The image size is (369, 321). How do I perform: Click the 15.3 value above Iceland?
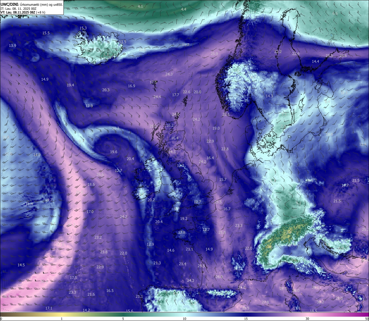click(83, 28)
